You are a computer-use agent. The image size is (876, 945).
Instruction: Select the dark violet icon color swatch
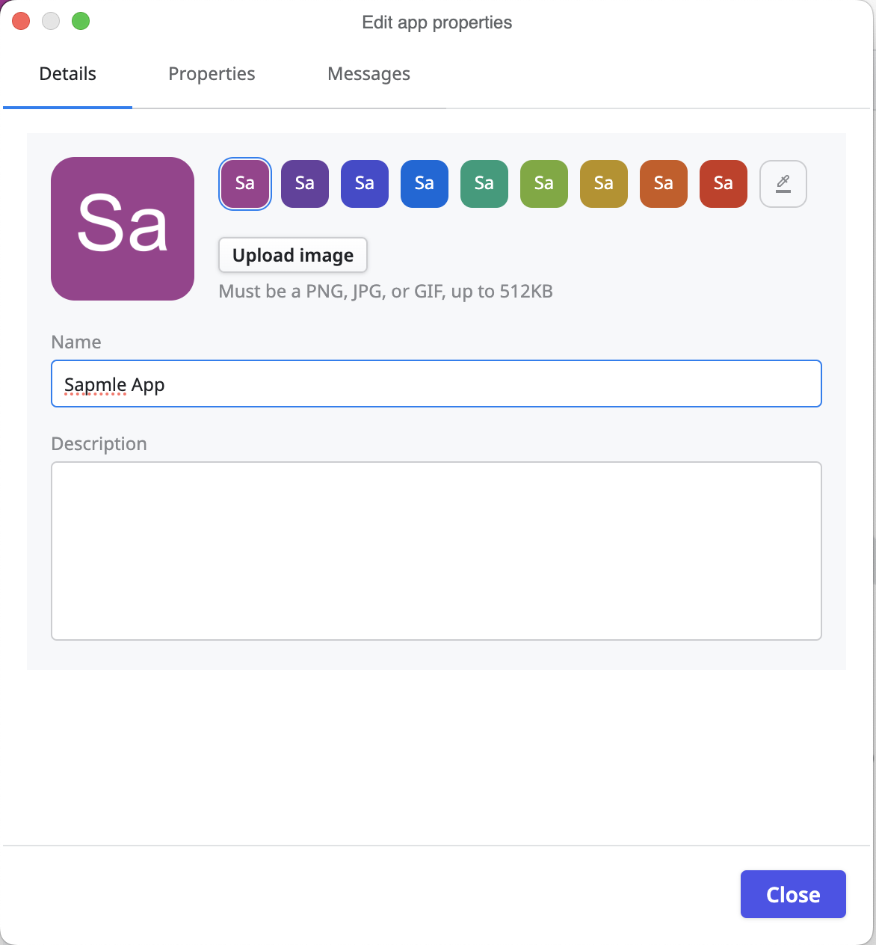(304, 183)
